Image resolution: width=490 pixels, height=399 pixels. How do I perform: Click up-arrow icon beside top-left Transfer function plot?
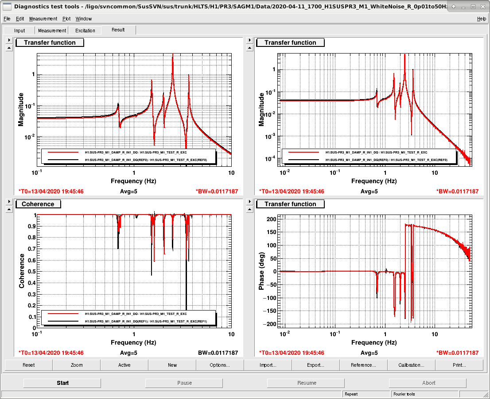9,48
